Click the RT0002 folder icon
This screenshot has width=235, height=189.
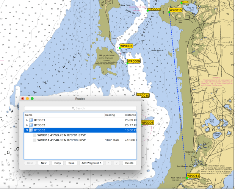point(31,125)
